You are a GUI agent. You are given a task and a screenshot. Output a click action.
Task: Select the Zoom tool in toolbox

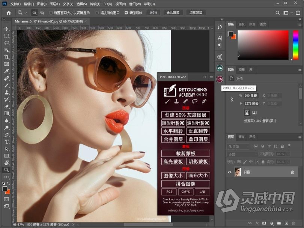6,170
